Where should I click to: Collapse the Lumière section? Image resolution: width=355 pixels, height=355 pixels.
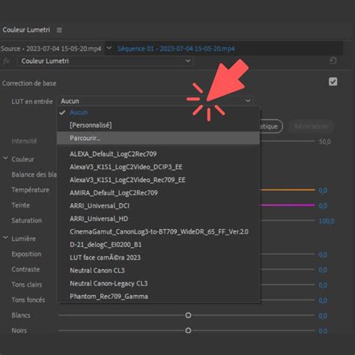[x=5, y=238]
